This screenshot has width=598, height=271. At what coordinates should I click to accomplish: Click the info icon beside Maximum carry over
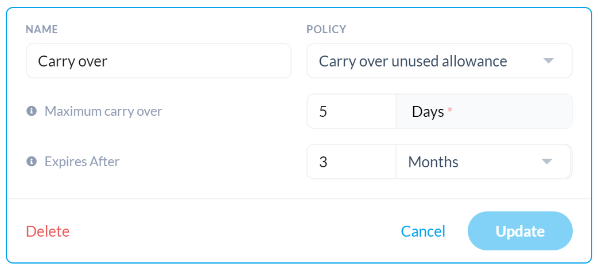pyautogui.click(x=31, y=111)
